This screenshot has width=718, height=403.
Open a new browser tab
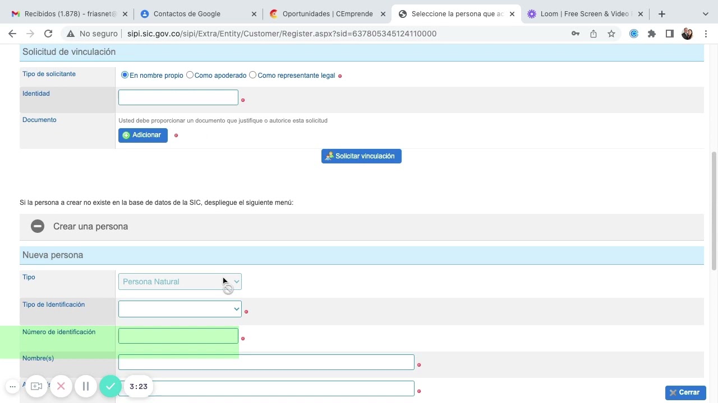662,13
